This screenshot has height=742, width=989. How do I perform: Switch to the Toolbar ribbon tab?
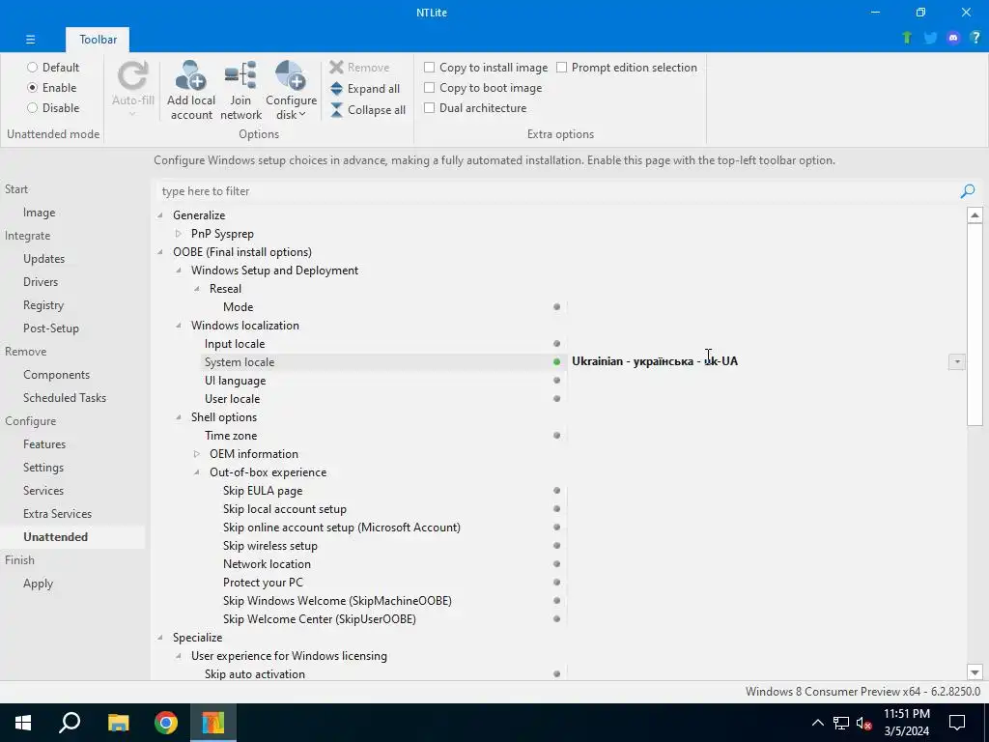98,39
